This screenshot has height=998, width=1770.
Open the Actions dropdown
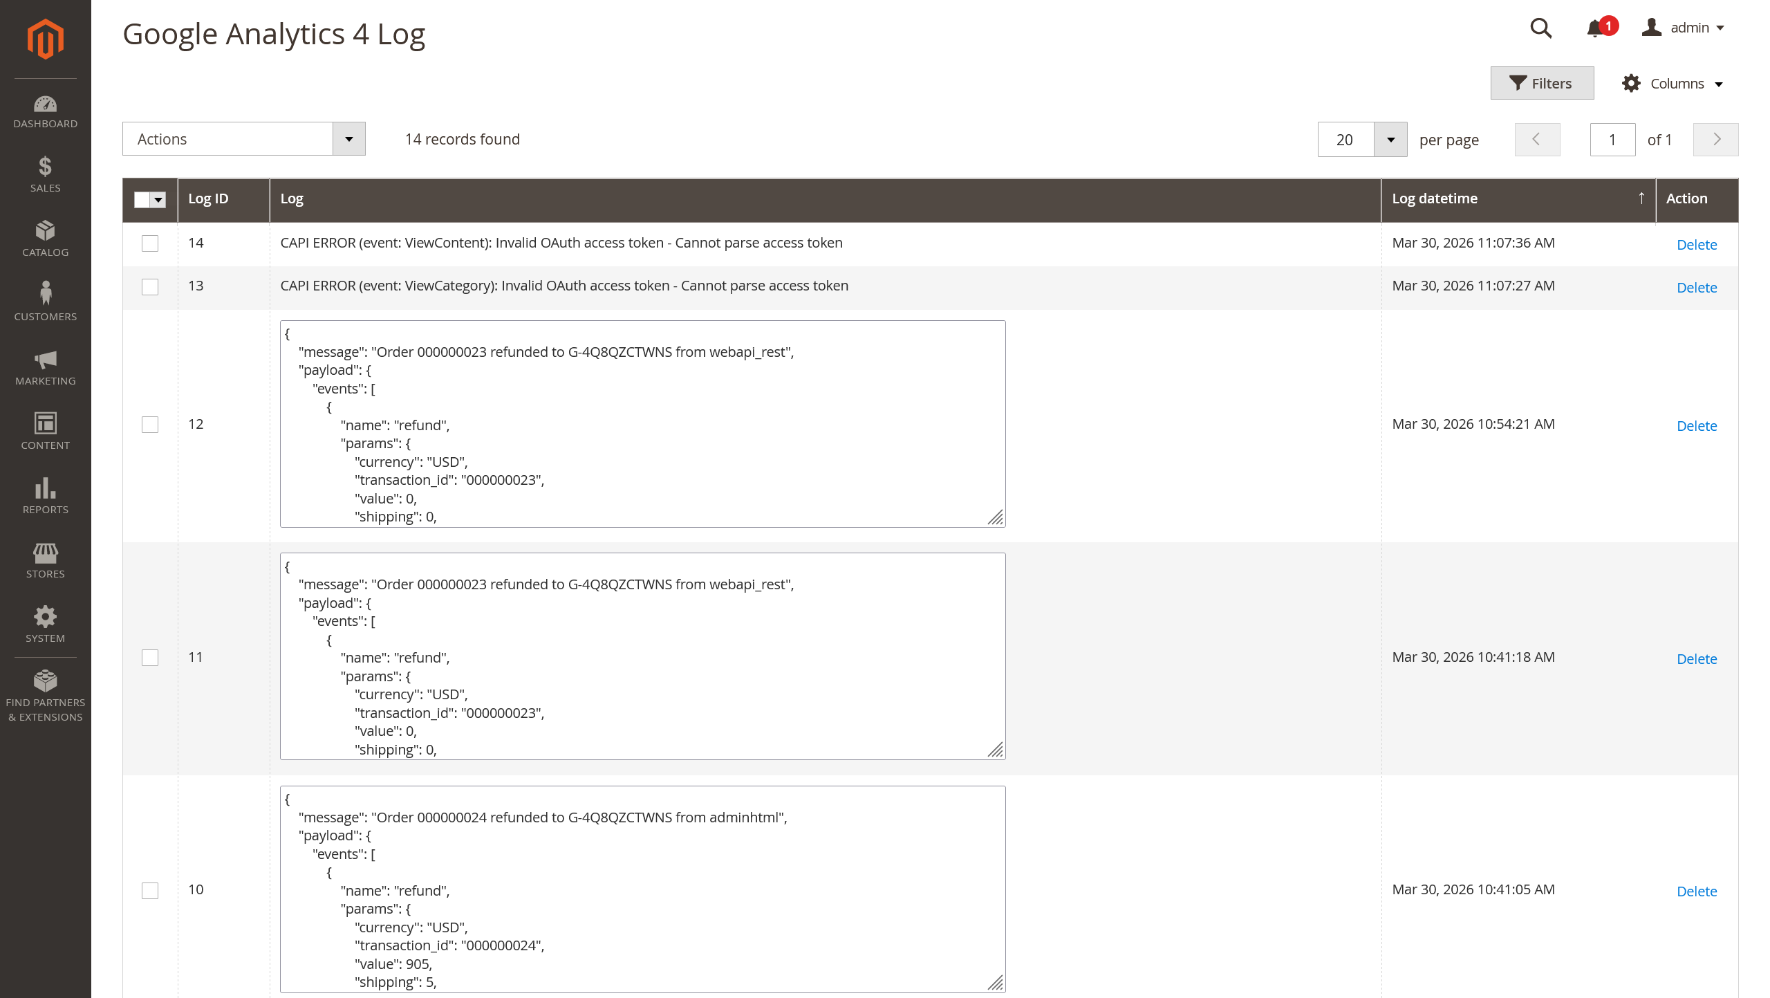243,139
